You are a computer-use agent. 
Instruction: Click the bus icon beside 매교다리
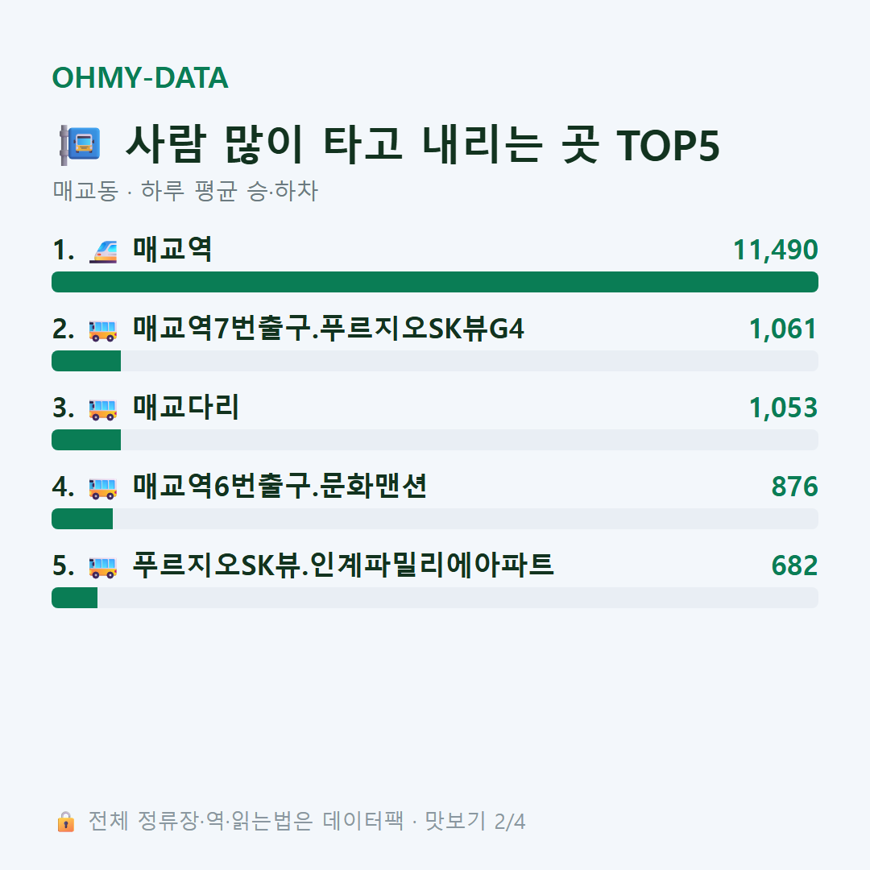tap(103, 409)
